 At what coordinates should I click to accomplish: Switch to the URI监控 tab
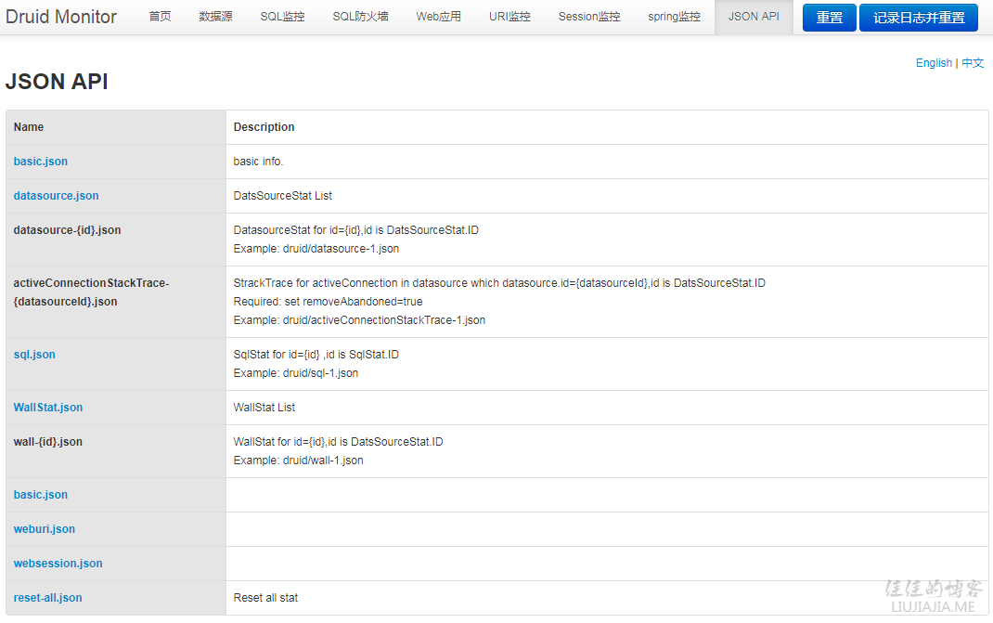[x=509, y=17]
